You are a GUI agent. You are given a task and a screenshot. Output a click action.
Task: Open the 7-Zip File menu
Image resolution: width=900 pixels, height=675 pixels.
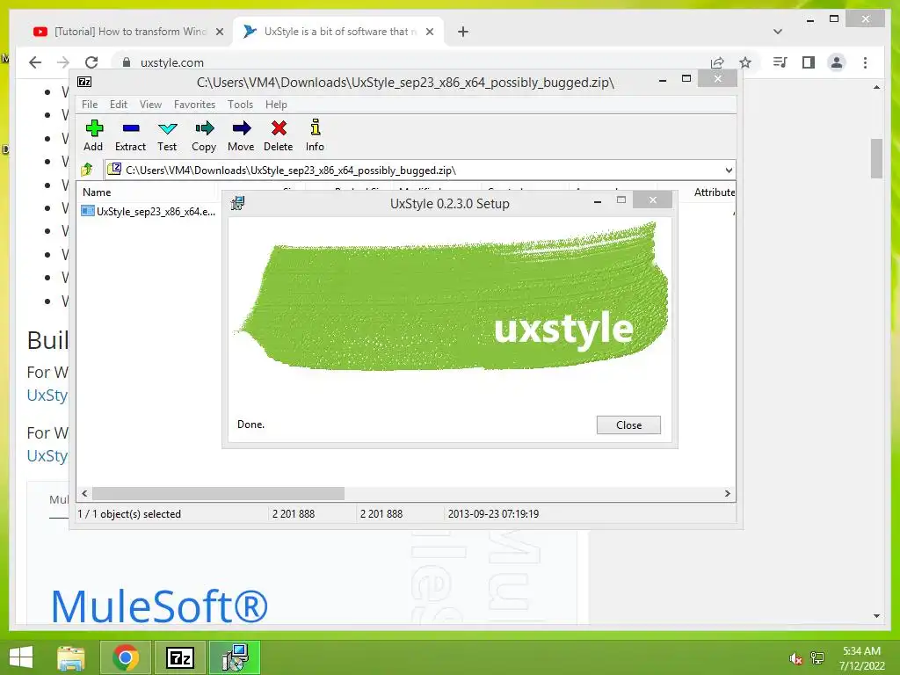pyautogui.click(x=90, y=105)
